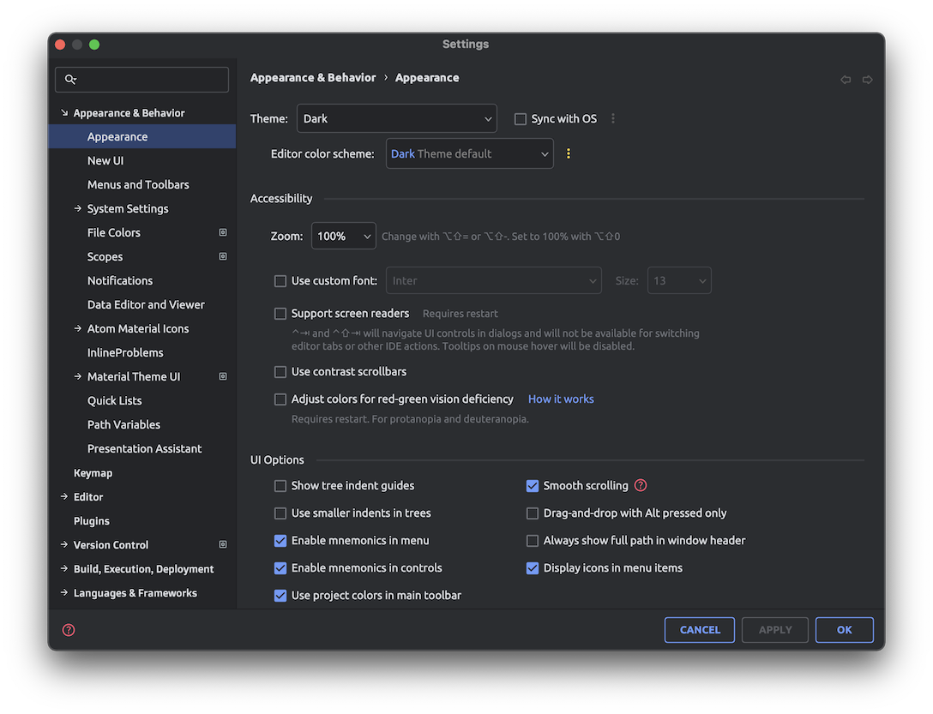Image resolution: width=933 pixels, height=714 pixels.
Task: Click the warning icon beside Smooth scrolling
Action: tap(640, 485)
